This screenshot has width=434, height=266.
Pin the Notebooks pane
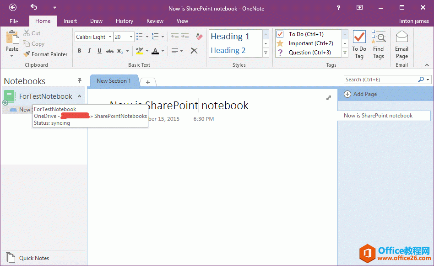79,80
